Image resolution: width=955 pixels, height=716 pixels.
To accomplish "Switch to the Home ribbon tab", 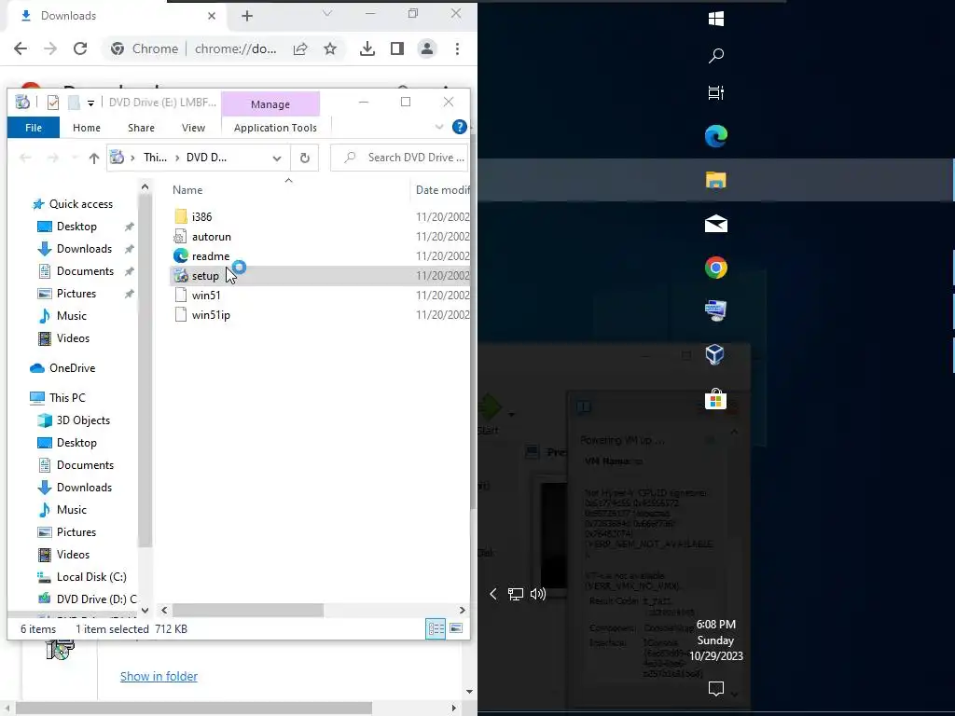I will [87, 128].
